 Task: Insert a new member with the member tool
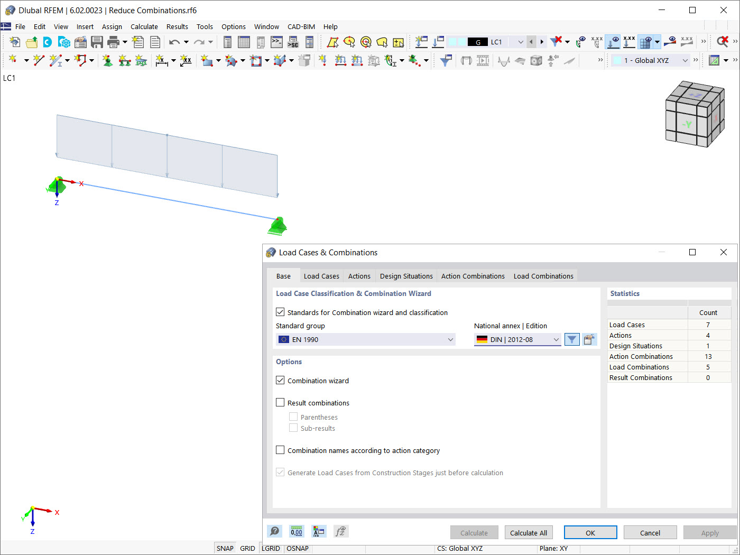pyautogui.click(x=55, y=61)
